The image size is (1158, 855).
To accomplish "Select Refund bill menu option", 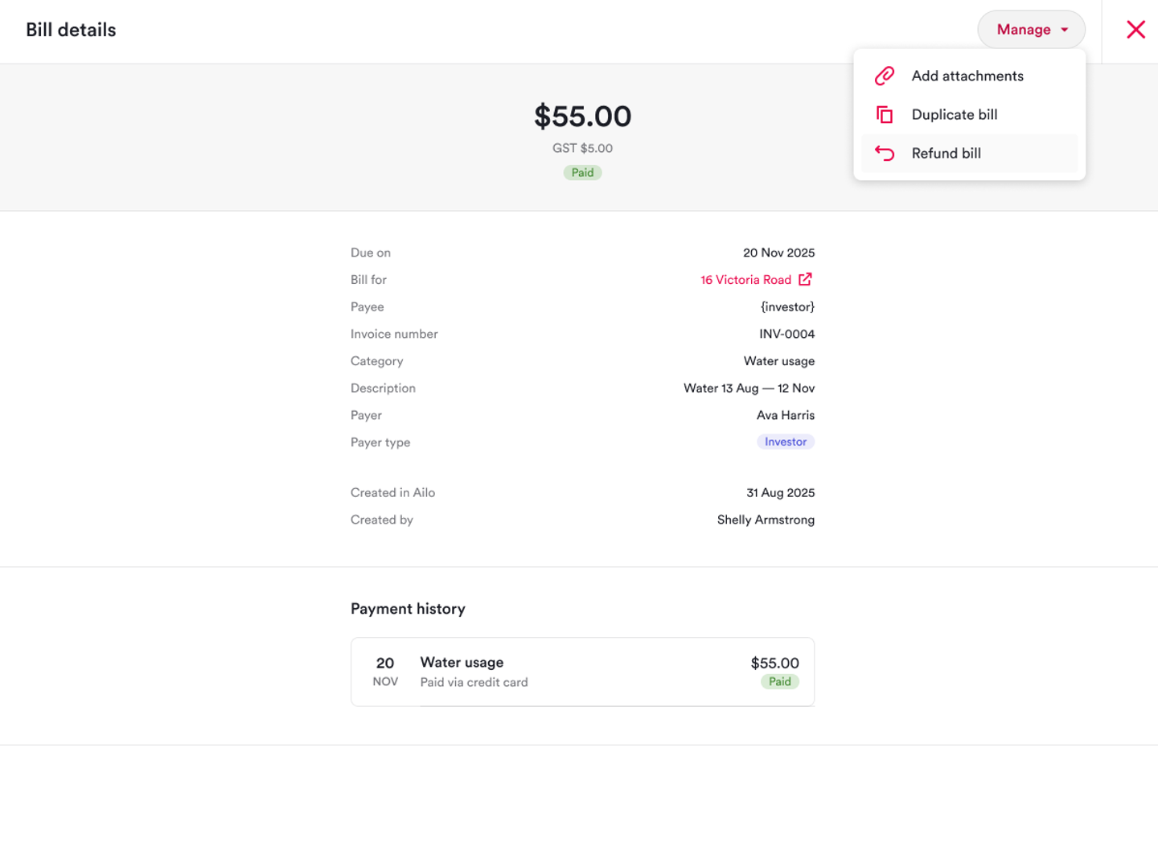I will tap(947, 154).
